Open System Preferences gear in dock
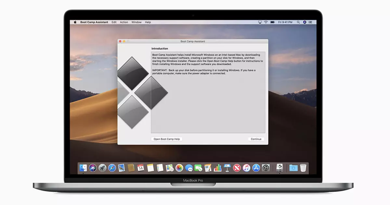This screenshot has width=390, height=205. 266,168
